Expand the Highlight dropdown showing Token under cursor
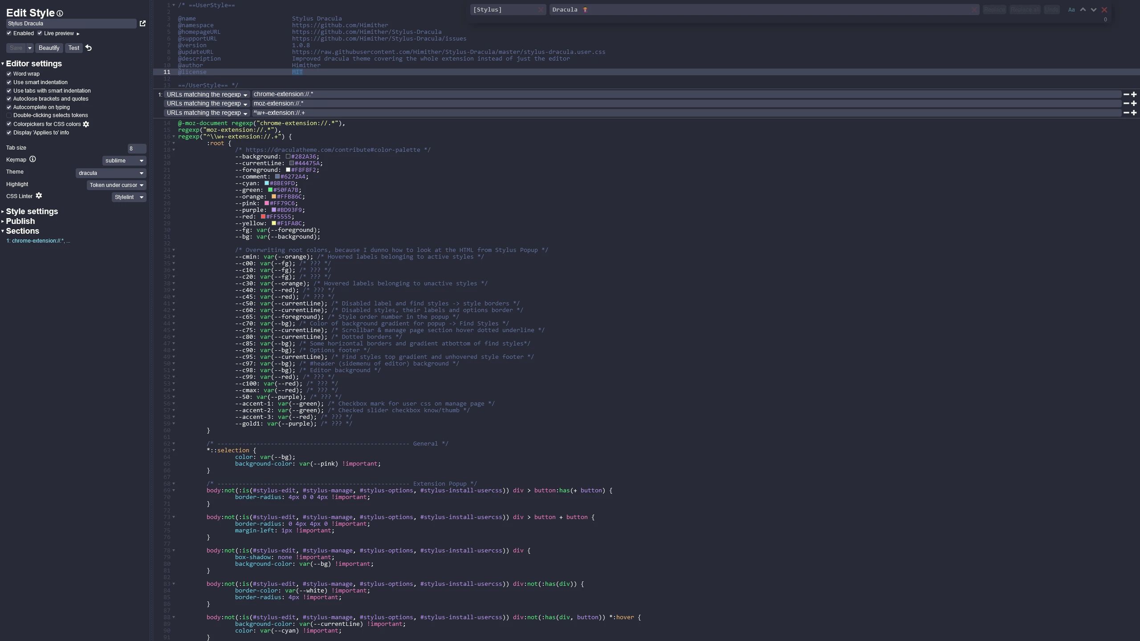 (x=141, y=185)
